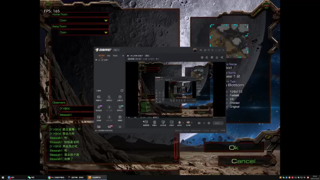Screen dimensions: 320x180
Task: Click the download icon in third toolbox row
Action: (109, 118)
